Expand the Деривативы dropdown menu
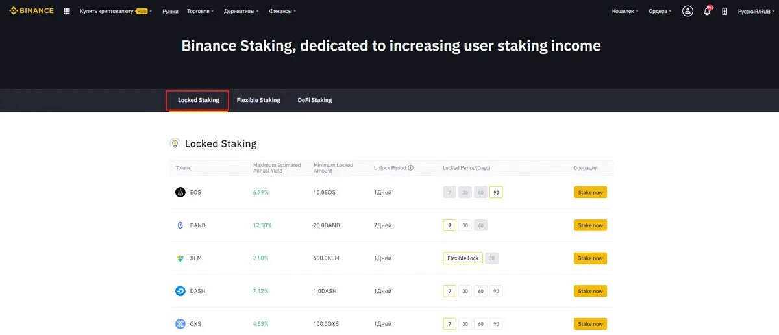The width and height of the screenshot is (779, 335). [x=241, y=11]
